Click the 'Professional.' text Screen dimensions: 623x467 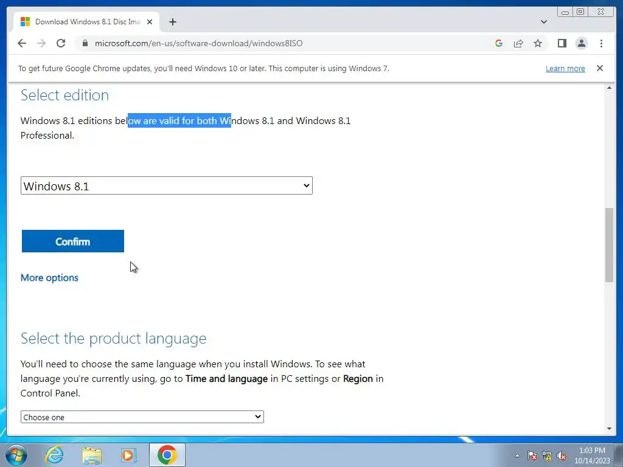tap(47, 136)
